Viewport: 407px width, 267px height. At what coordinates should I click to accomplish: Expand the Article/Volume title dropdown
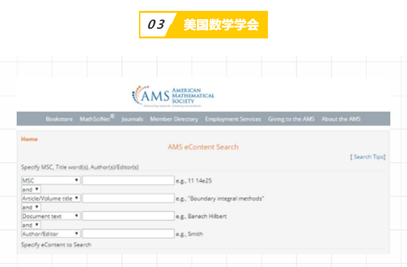(x=51, y=198)
